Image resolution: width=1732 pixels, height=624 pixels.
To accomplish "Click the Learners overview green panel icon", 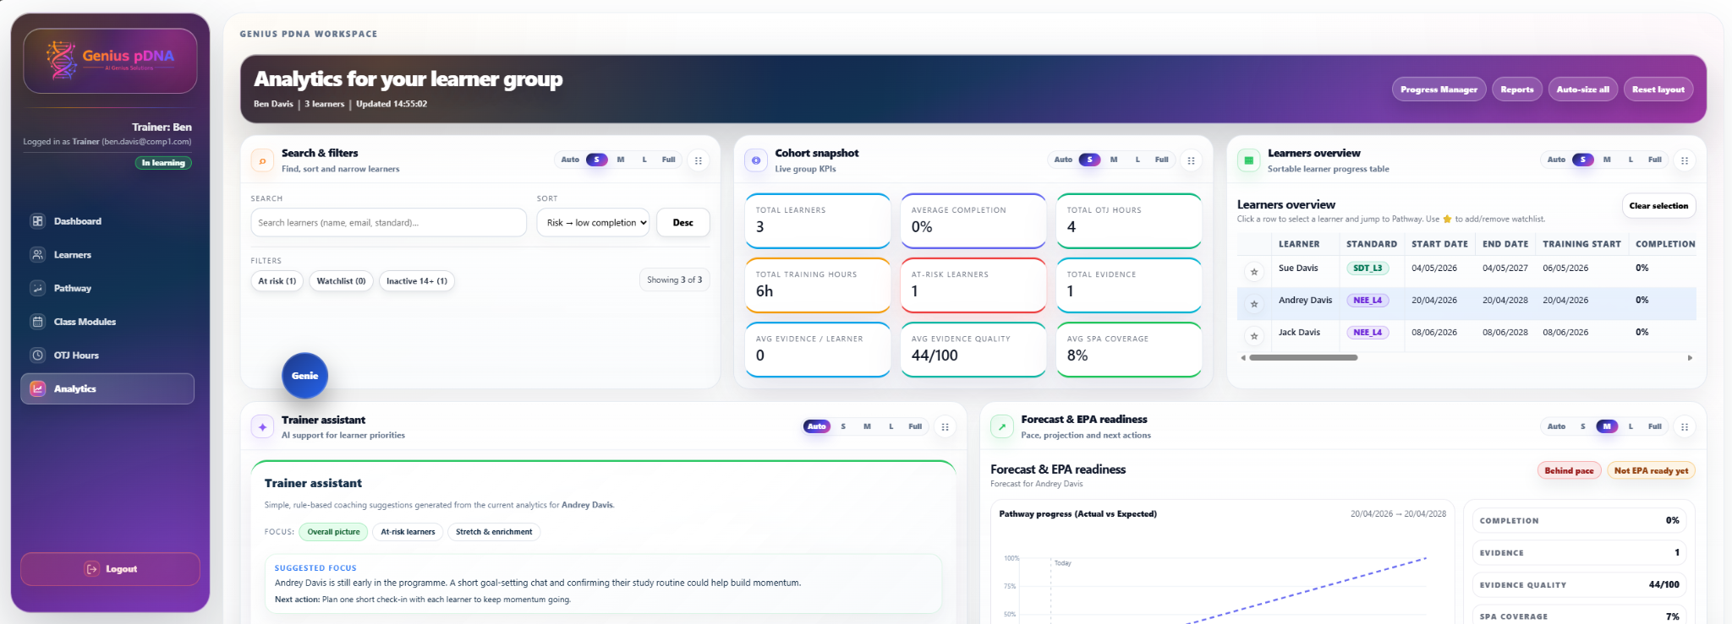I will pyautogui.click(x=1248, y=160).
